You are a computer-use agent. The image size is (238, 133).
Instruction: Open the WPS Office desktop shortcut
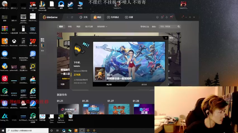[x=33, y=42]
